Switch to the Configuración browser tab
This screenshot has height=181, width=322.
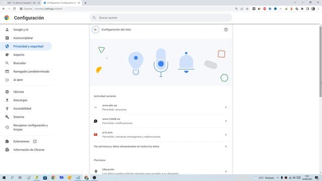[61, 3]
